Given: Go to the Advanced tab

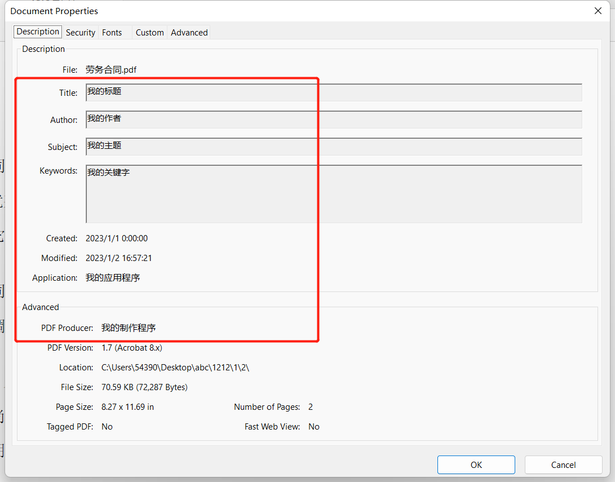Looking at the screenshot, I should pos(189,33).
